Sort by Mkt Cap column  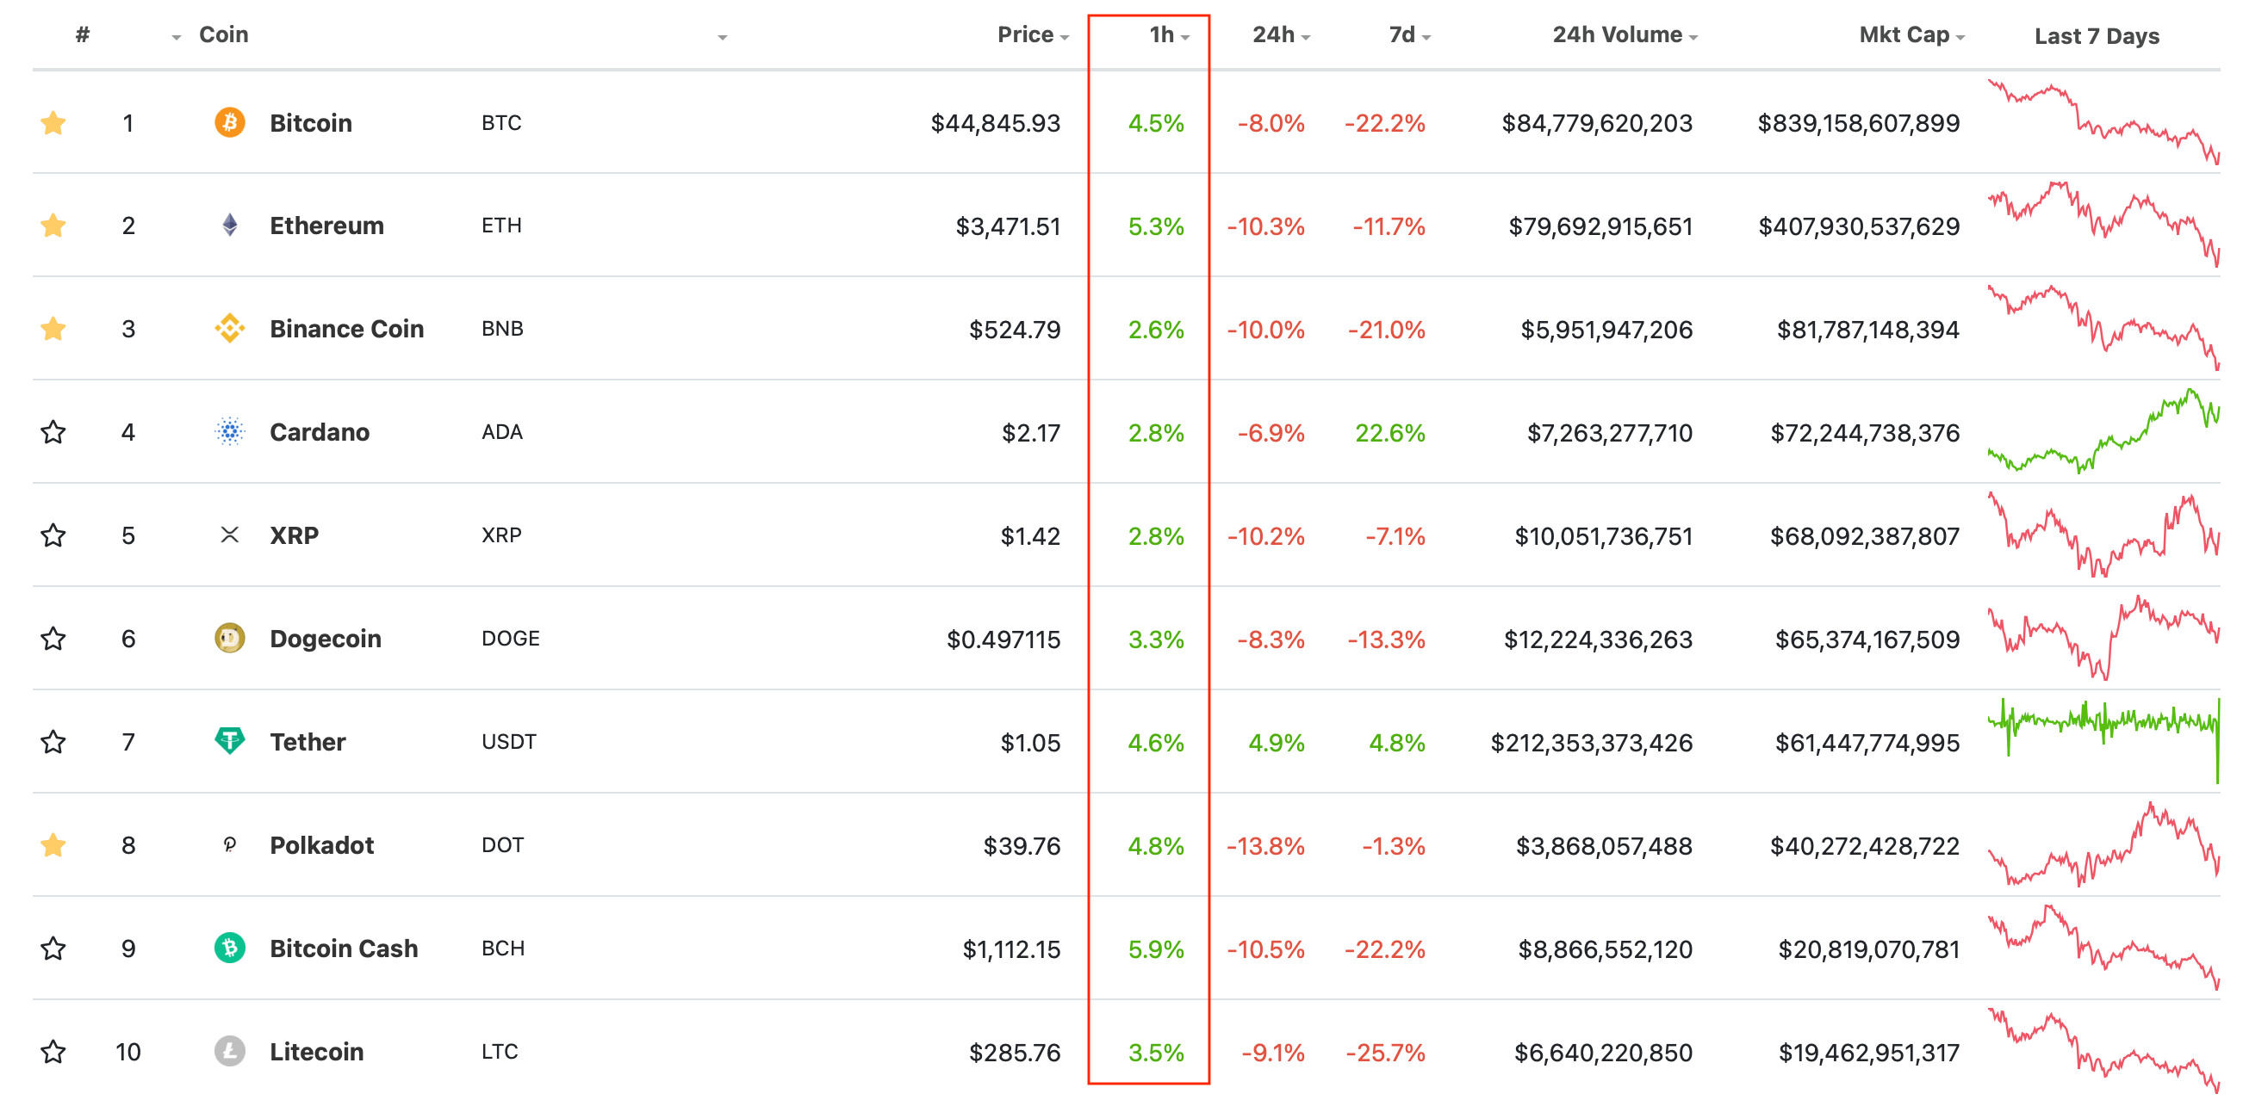1912,34
